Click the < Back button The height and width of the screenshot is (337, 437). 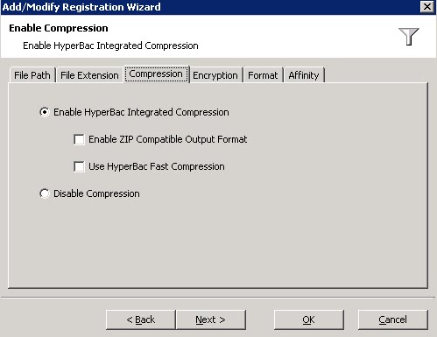[141, 319]
